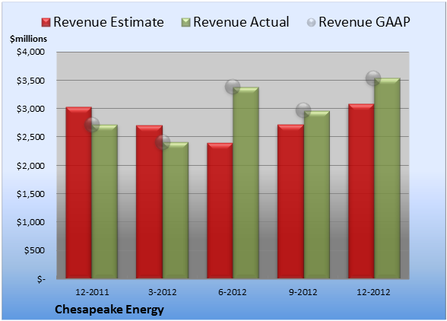
Task: Click the 3-2012 quarter label
Action: (163, 292)
